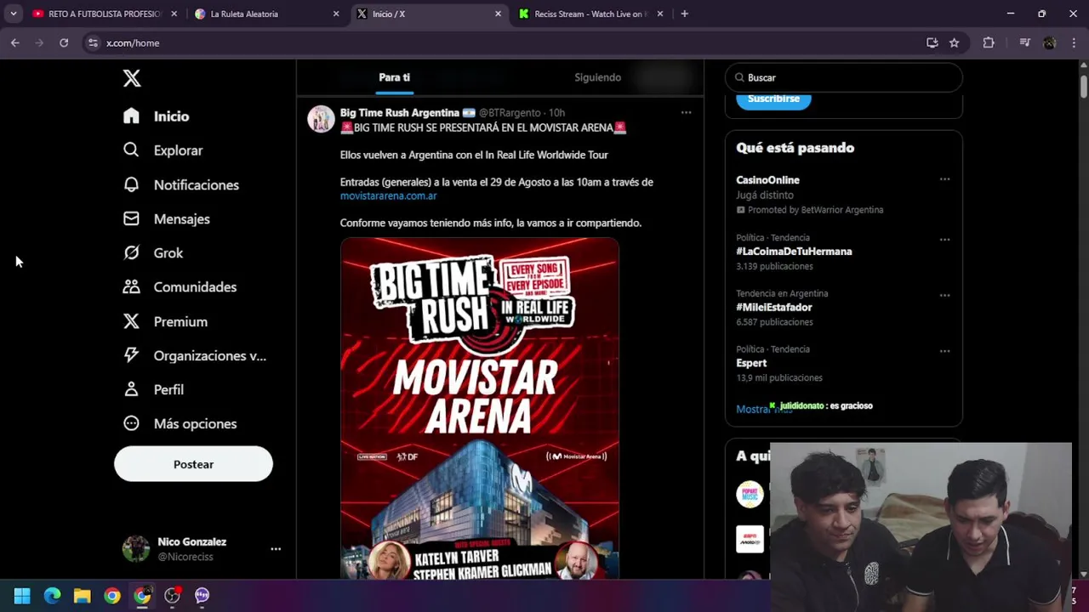Image resolution: width=1089 pixels, height=612 pixels.
Task: Click the 10h post timestamp
Action: coord(556,112)
